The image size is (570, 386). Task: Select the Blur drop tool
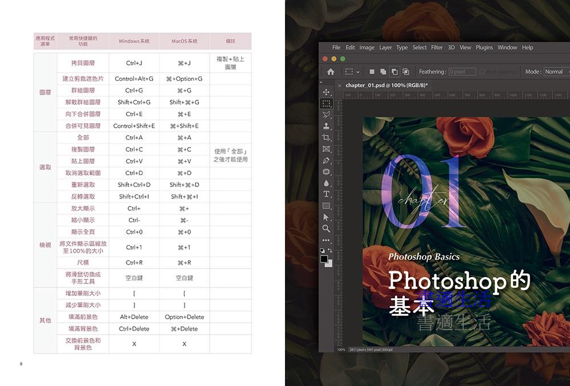[326, 183]
